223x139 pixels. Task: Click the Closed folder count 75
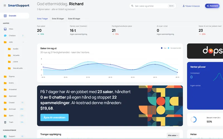(x=22, y=103)
